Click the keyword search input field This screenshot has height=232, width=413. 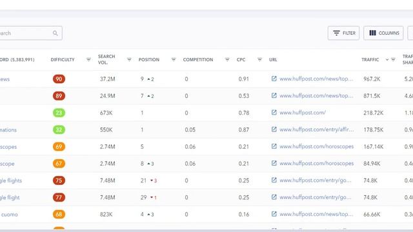(x=31, y=33)
